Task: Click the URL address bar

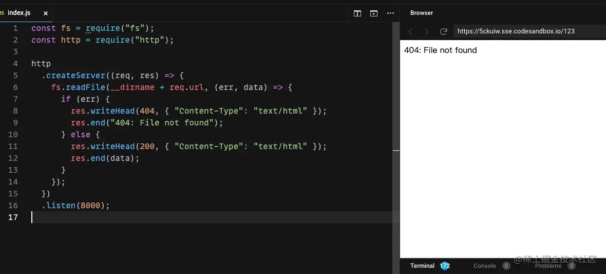Action: (529, 31)
